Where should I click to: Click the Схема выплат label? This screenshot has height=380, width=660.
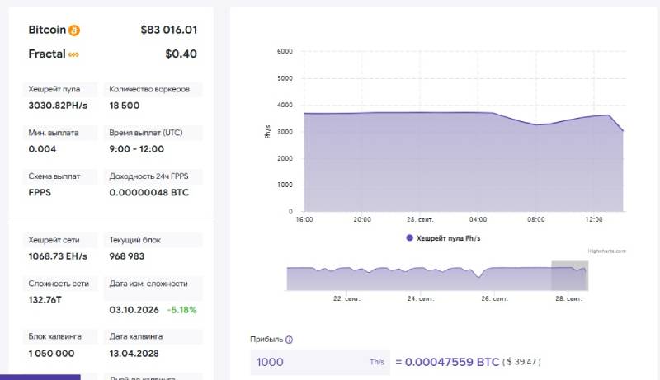(54, 176)
